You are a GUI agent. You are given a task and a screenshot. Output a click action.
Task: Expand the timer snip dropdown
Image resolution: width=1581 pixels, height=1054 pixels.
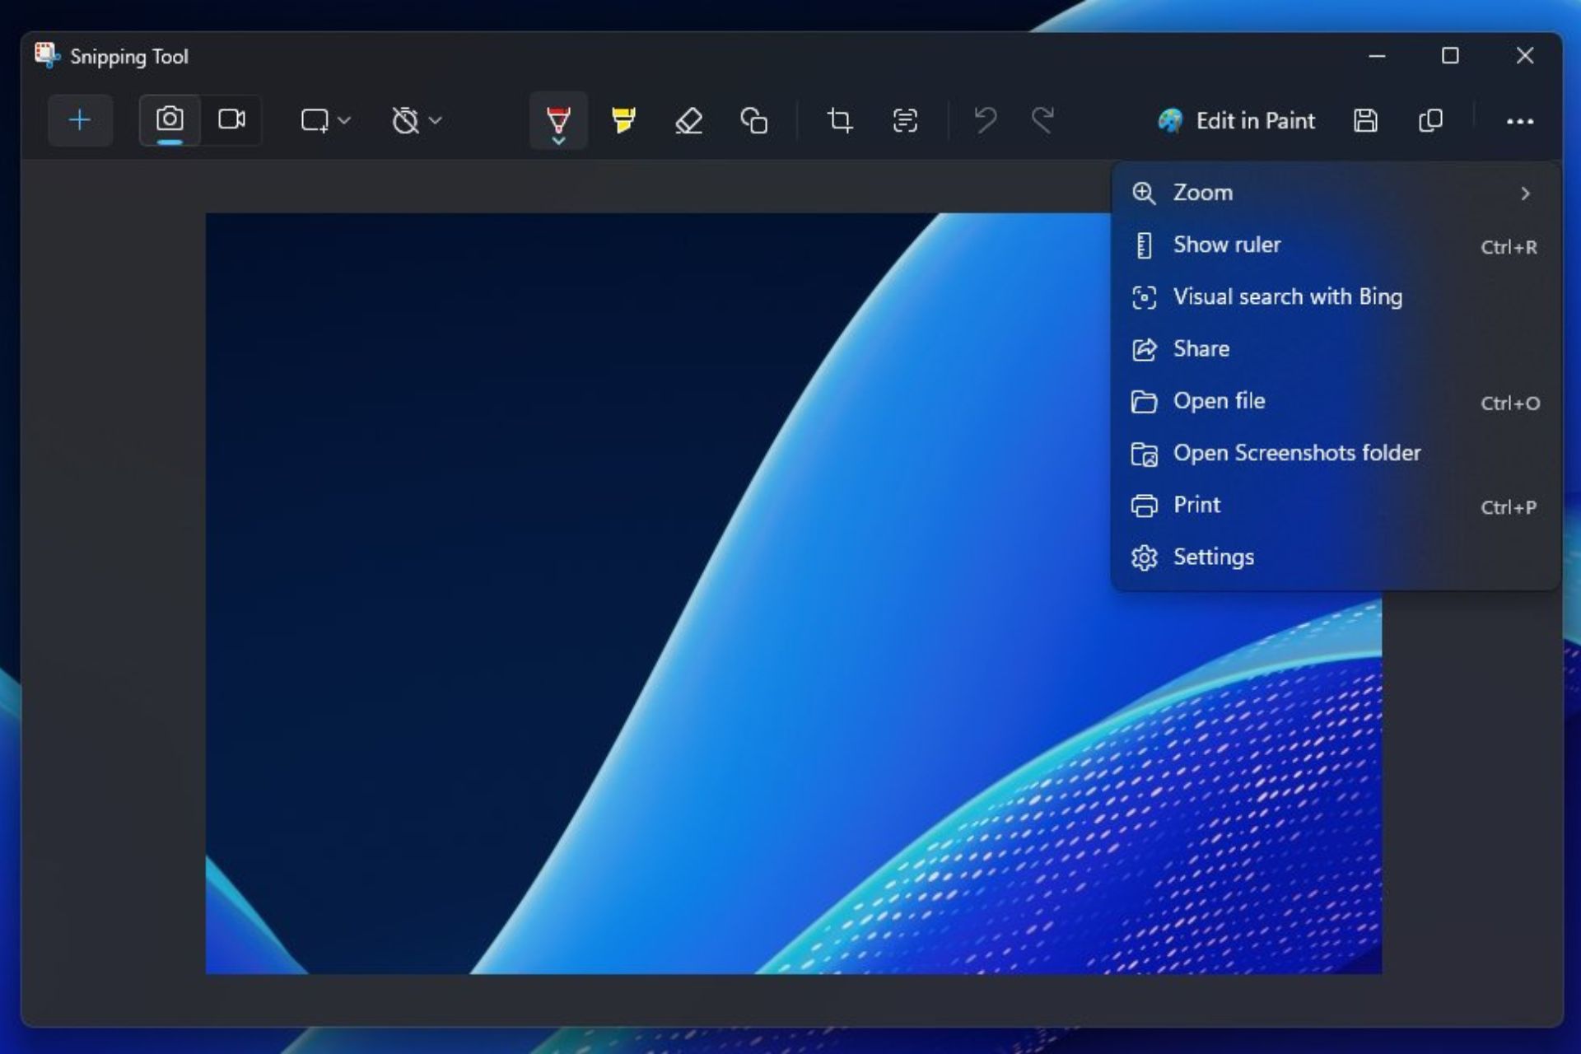pos(436,120)
